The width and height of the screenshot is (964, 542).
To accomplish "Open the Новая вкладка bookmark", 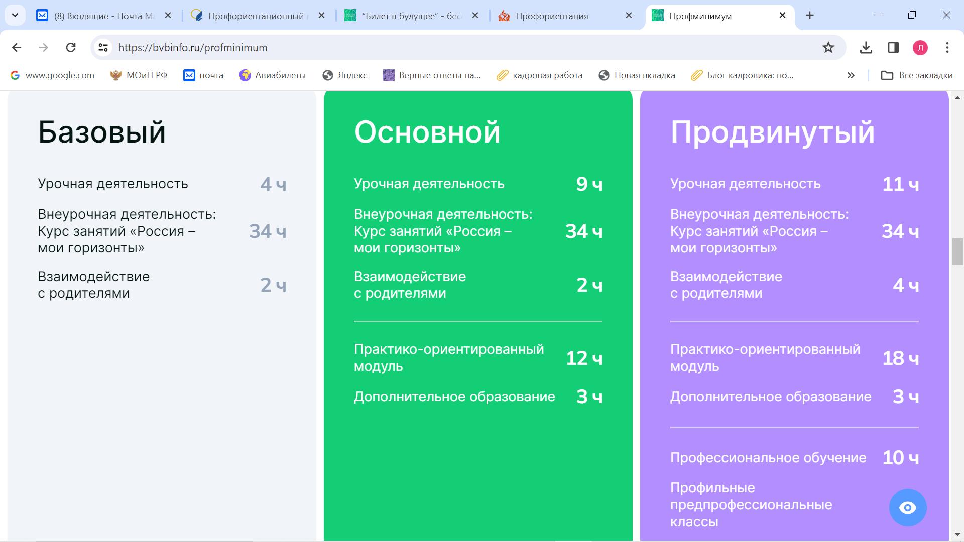I will (637, 75).
